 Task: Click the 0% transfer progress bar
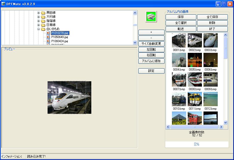197,144
